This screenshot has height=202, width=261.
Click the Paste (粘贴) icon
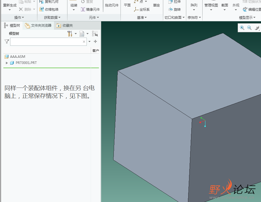coord(21,2)
